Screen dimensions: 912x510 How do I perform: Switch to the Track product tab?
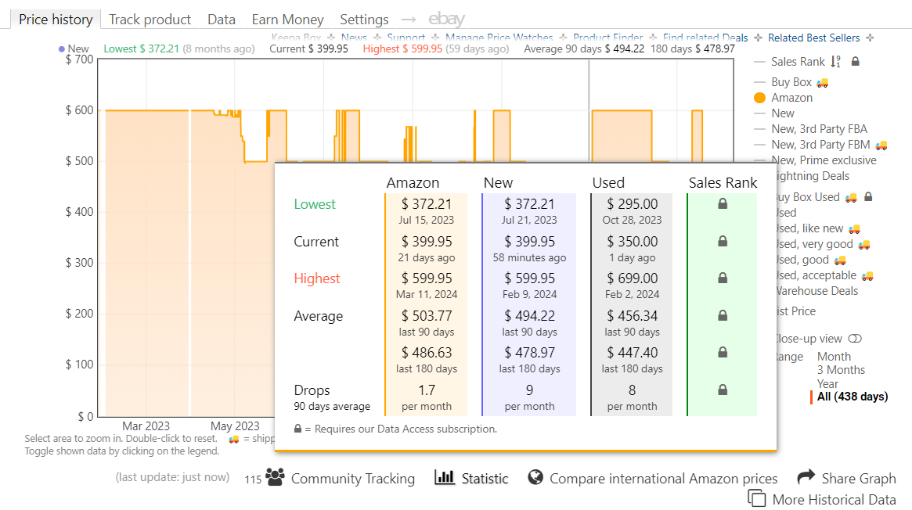click(150, 20)
